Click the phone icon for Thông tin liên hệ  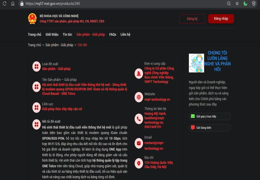[139, 119]
